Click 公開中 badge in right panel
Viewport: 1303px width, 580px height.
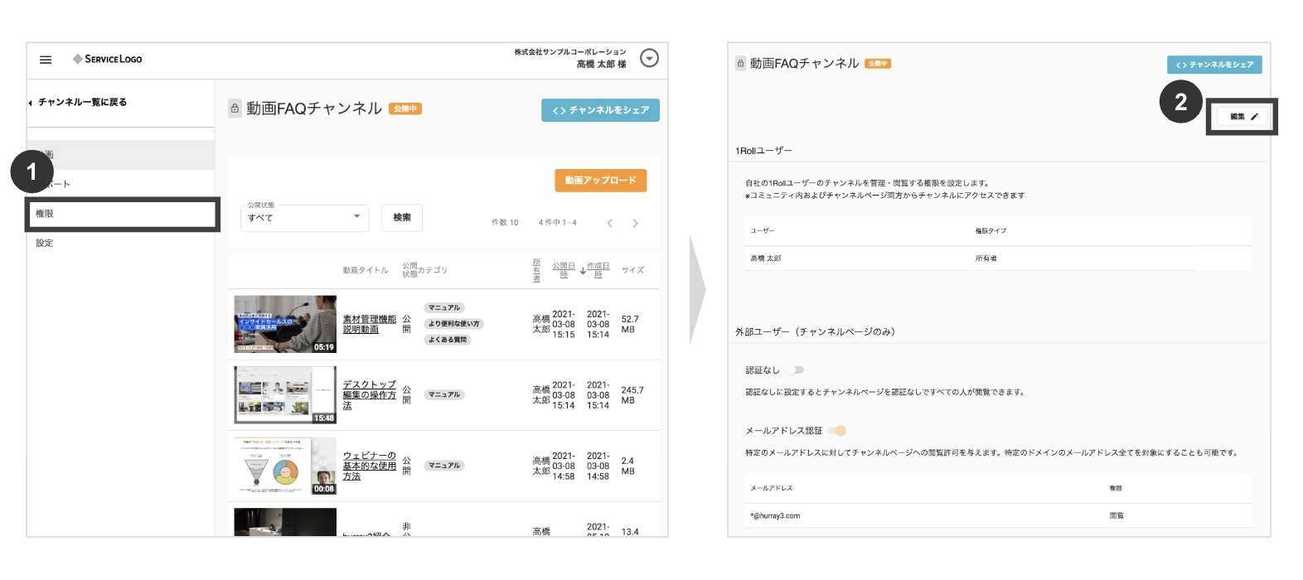point(878,64)
